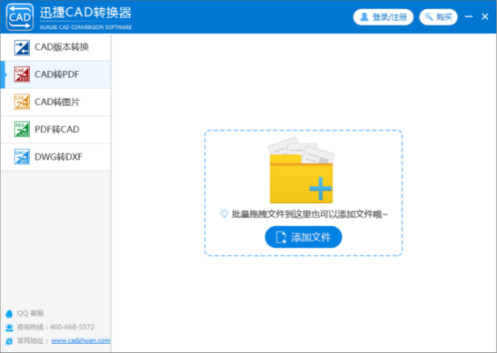497x353 pixels.
Task: Choose the DWG转DXF tab
Action: tap(56, 157)
